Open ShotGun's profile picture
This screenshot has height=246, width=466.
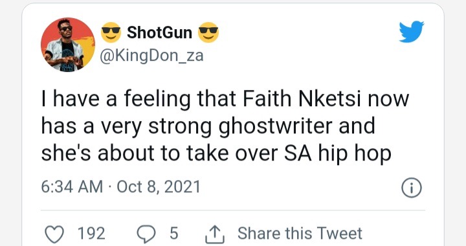click(x=68, y=45)
